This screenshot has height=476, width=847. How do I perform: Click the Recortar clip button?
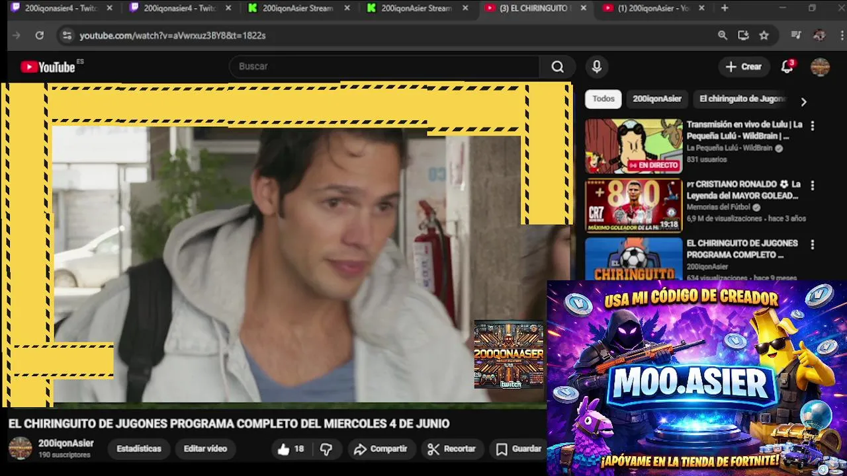coord(452,449)
